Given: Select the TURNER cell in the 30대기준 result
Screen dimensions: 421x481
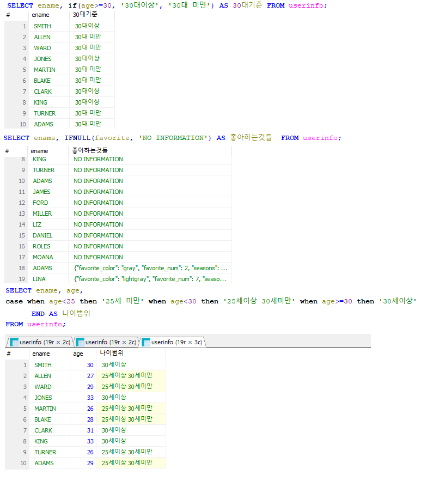Looking at the screenshot, I should 49,113.
